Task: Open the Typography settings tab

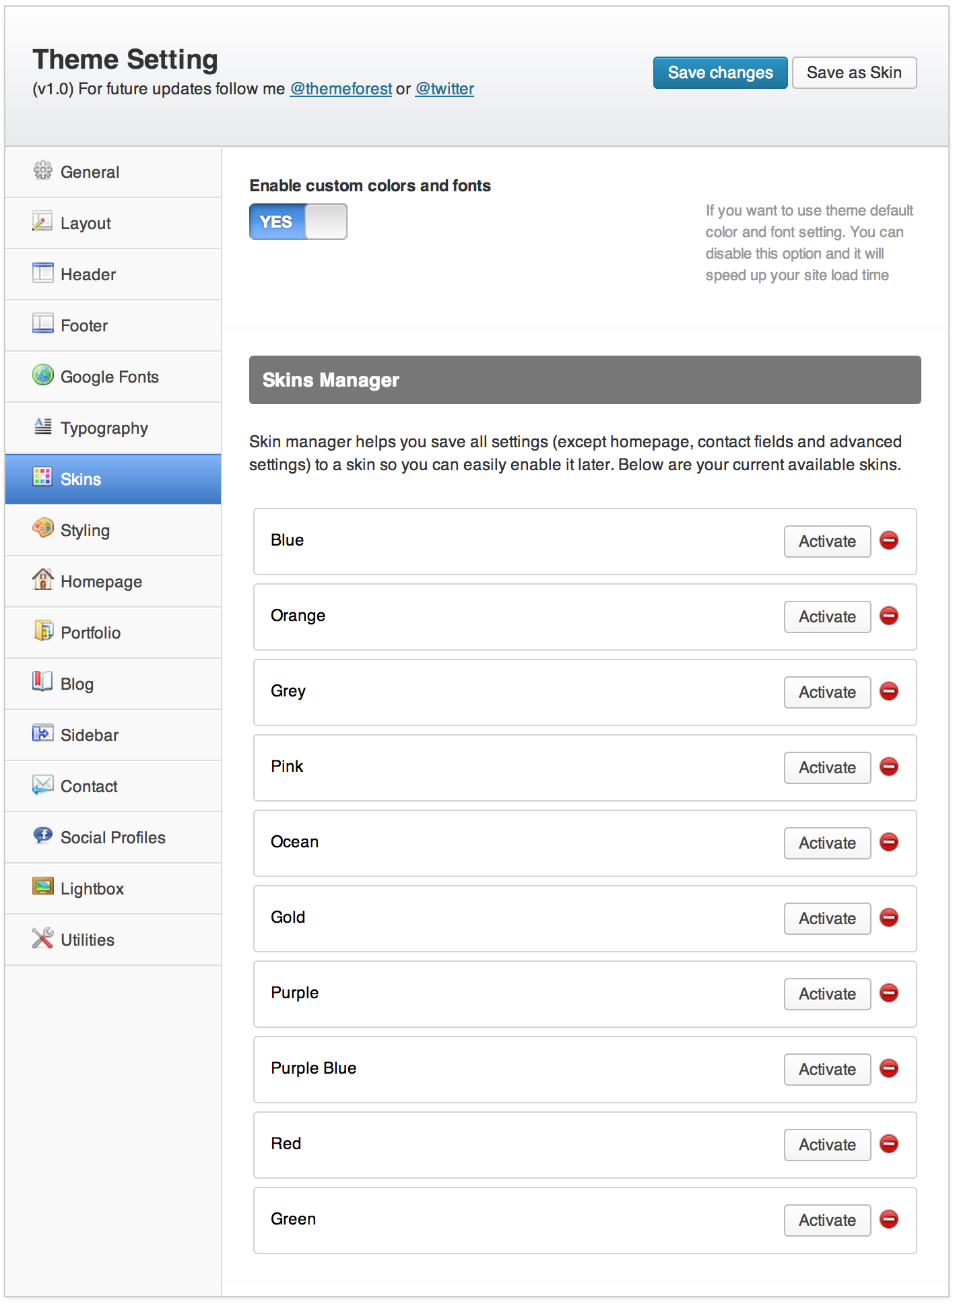Action: tap(104, 428)
